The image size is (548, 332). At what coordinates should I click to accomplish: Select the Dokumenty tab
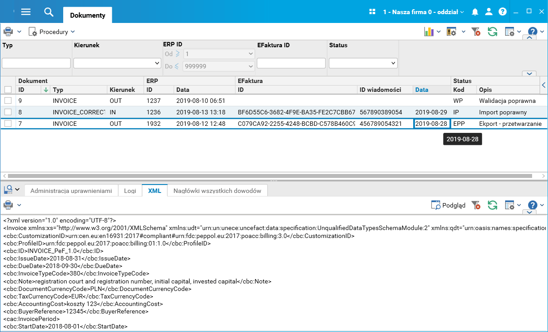88,15
